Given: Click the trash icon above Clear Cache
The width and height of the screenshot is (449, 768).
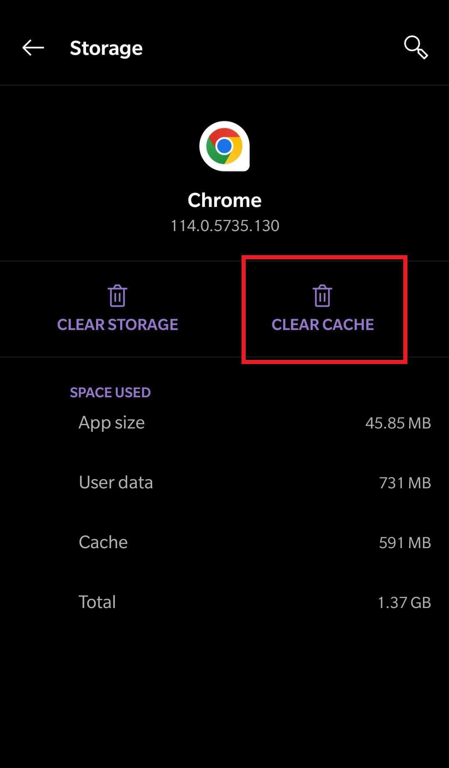Looking at the screenshot, I should [x=323, y=295].
